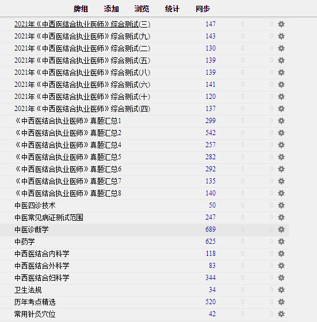Open gear options for 综合测试(十) deck
317x322 pixels.
[x=281, y=97]
